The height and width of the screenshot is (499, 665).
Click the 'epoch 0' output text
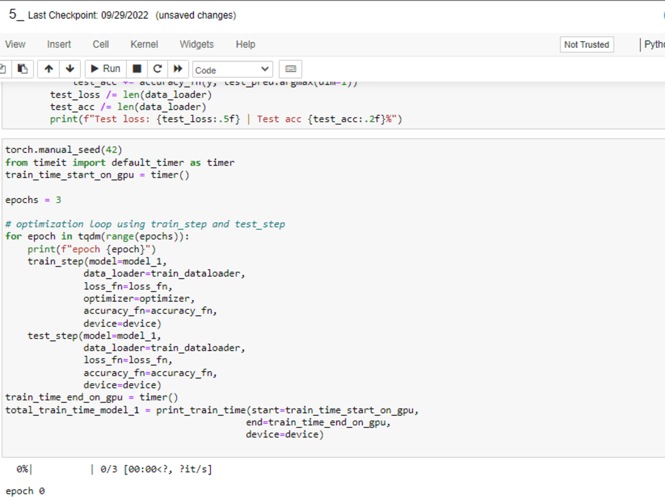pyautogui.click(x=25, y=491)
